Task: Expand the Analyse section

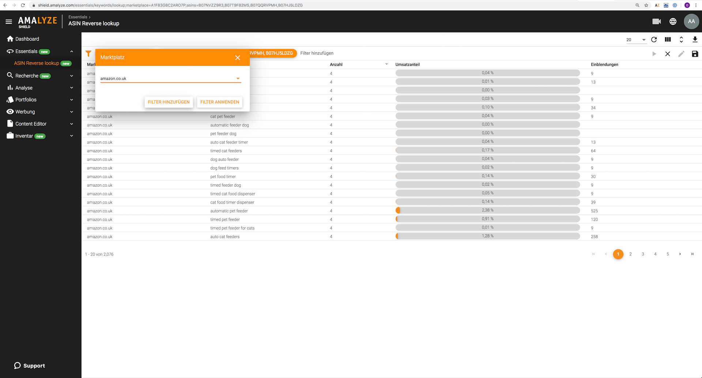Action: tap(72, 88)
